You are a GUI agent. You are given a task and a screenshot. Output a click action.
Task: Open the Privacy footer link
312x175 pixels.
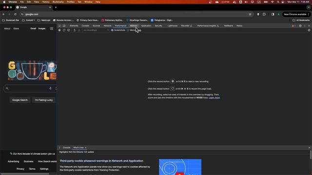20,169
